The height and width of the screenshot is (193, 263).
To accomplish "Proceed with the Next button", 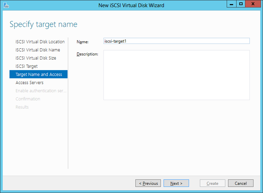I will [176, 183].
